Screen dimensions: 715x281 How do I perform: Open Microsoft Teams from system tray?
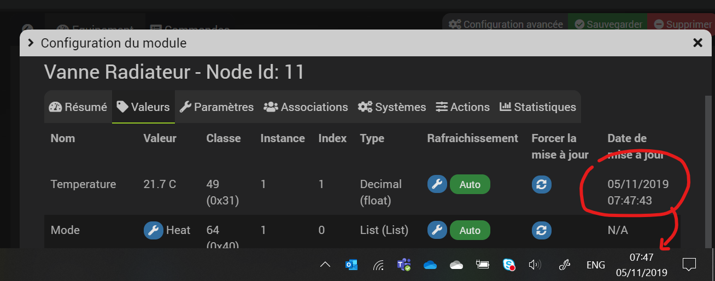pos(404,265)
